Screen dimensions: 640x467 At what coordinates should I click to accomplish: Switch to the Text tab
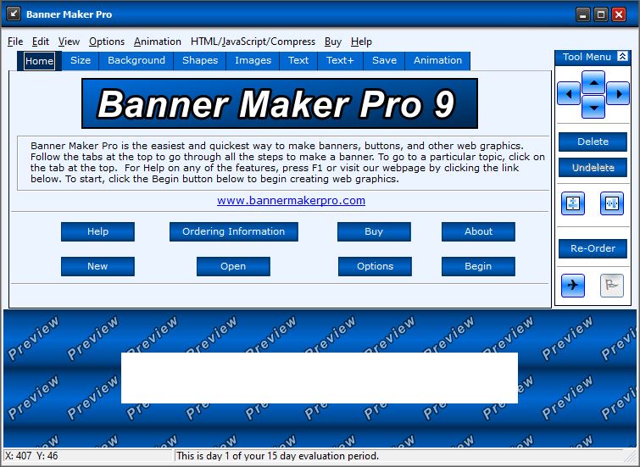(298, 60)
